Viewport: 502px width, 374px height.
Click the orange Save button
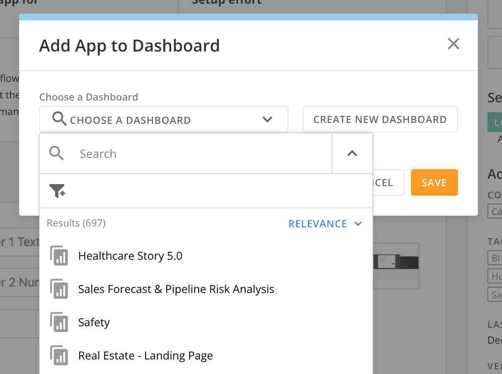point(434,182)
